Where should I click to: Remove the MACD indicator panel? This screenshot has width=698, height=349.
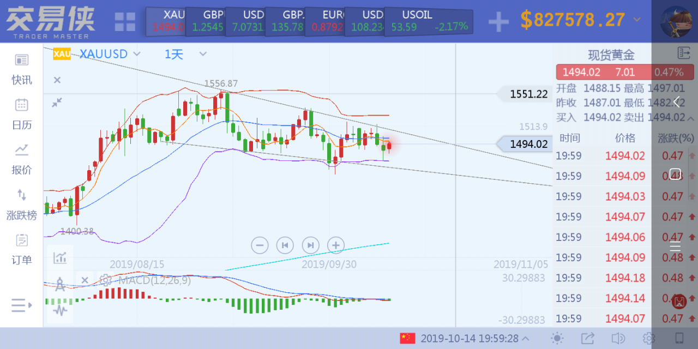(x=85, y=280)
